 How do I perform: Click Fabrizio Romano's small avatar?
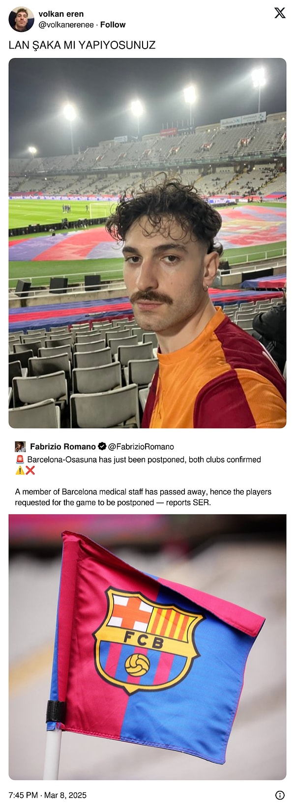tap(20, 446)
